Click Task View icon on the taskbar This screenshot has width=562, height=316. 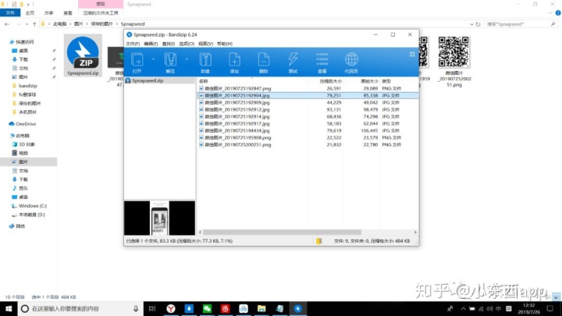click(x=152, y=308)
